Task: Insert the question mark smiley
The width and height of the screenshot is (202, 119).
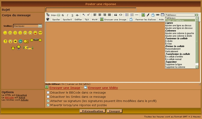Action: pyautogui.click(x=5, y=41)
